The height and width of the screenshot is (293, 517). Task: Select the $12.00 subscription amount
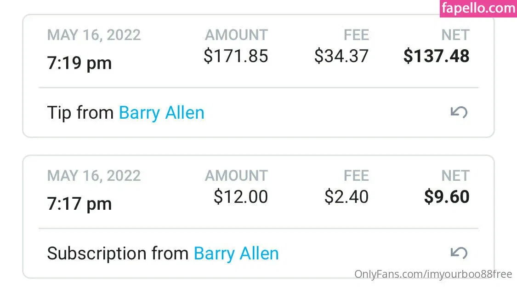pos(240,197)
